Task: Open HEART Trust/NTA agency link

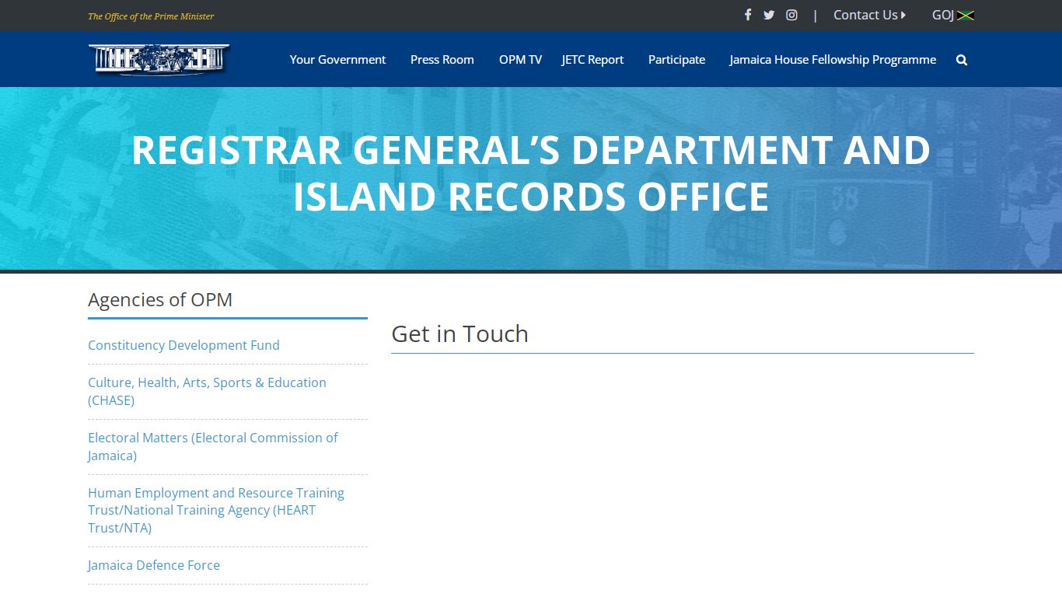Action: coord(215,510)
